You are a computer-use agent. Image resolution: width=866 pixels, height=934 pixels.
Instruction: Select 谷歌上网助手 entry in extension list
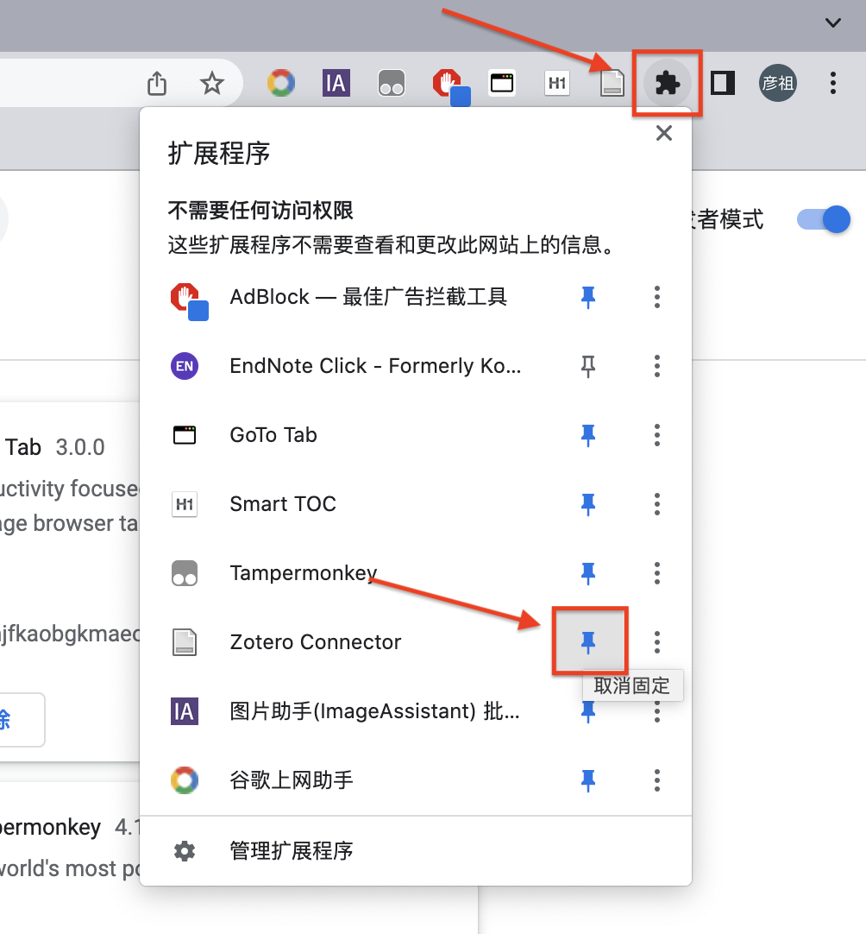point(291,780)
